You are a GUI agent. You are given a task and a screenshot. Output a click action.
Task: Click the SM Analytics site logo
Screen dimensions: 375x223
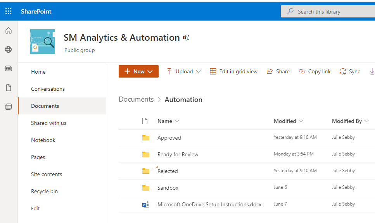coord(43,41)
